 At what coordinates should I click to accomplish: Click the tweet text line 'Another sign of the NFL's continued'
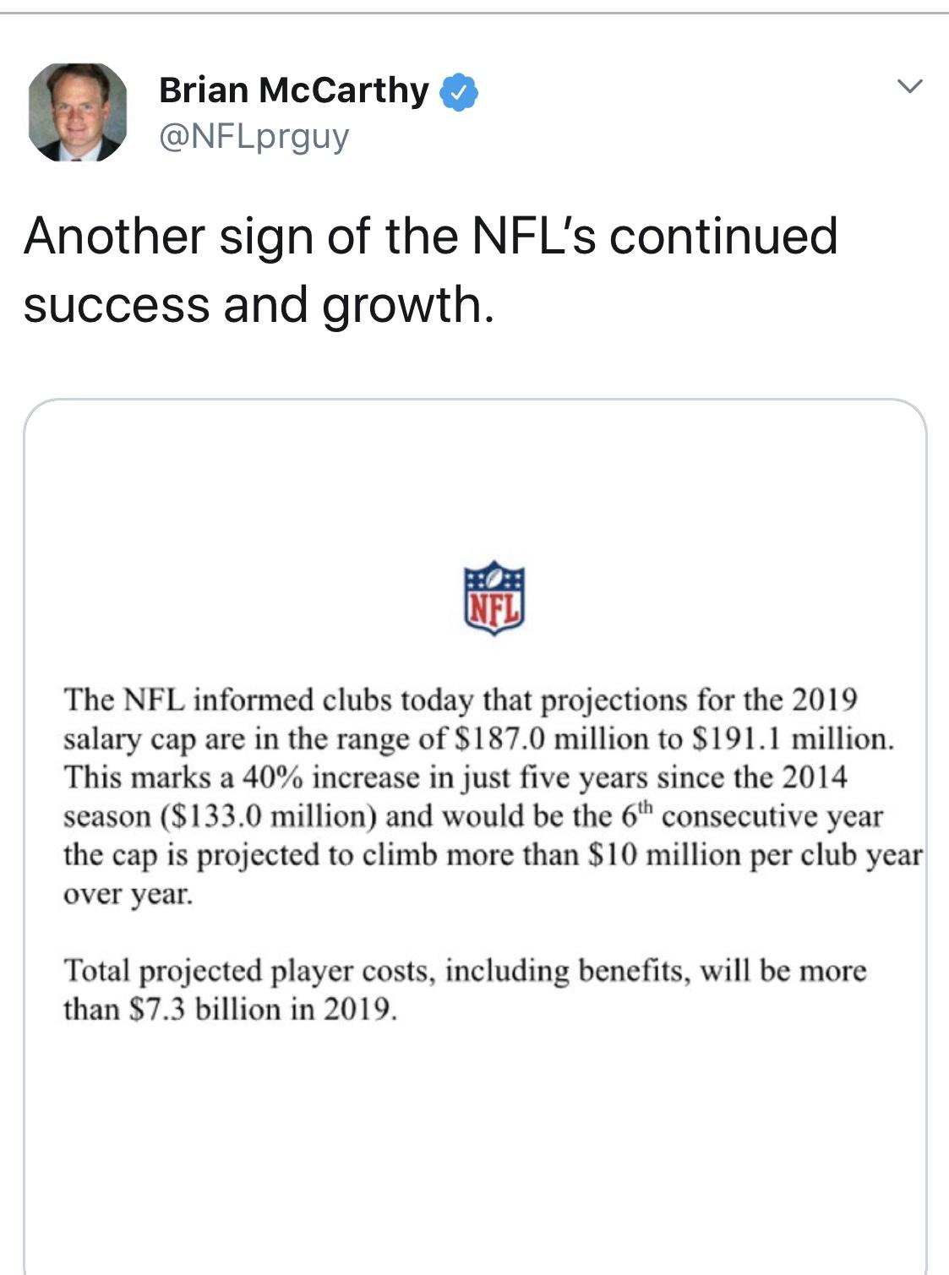tap(431, 236)
